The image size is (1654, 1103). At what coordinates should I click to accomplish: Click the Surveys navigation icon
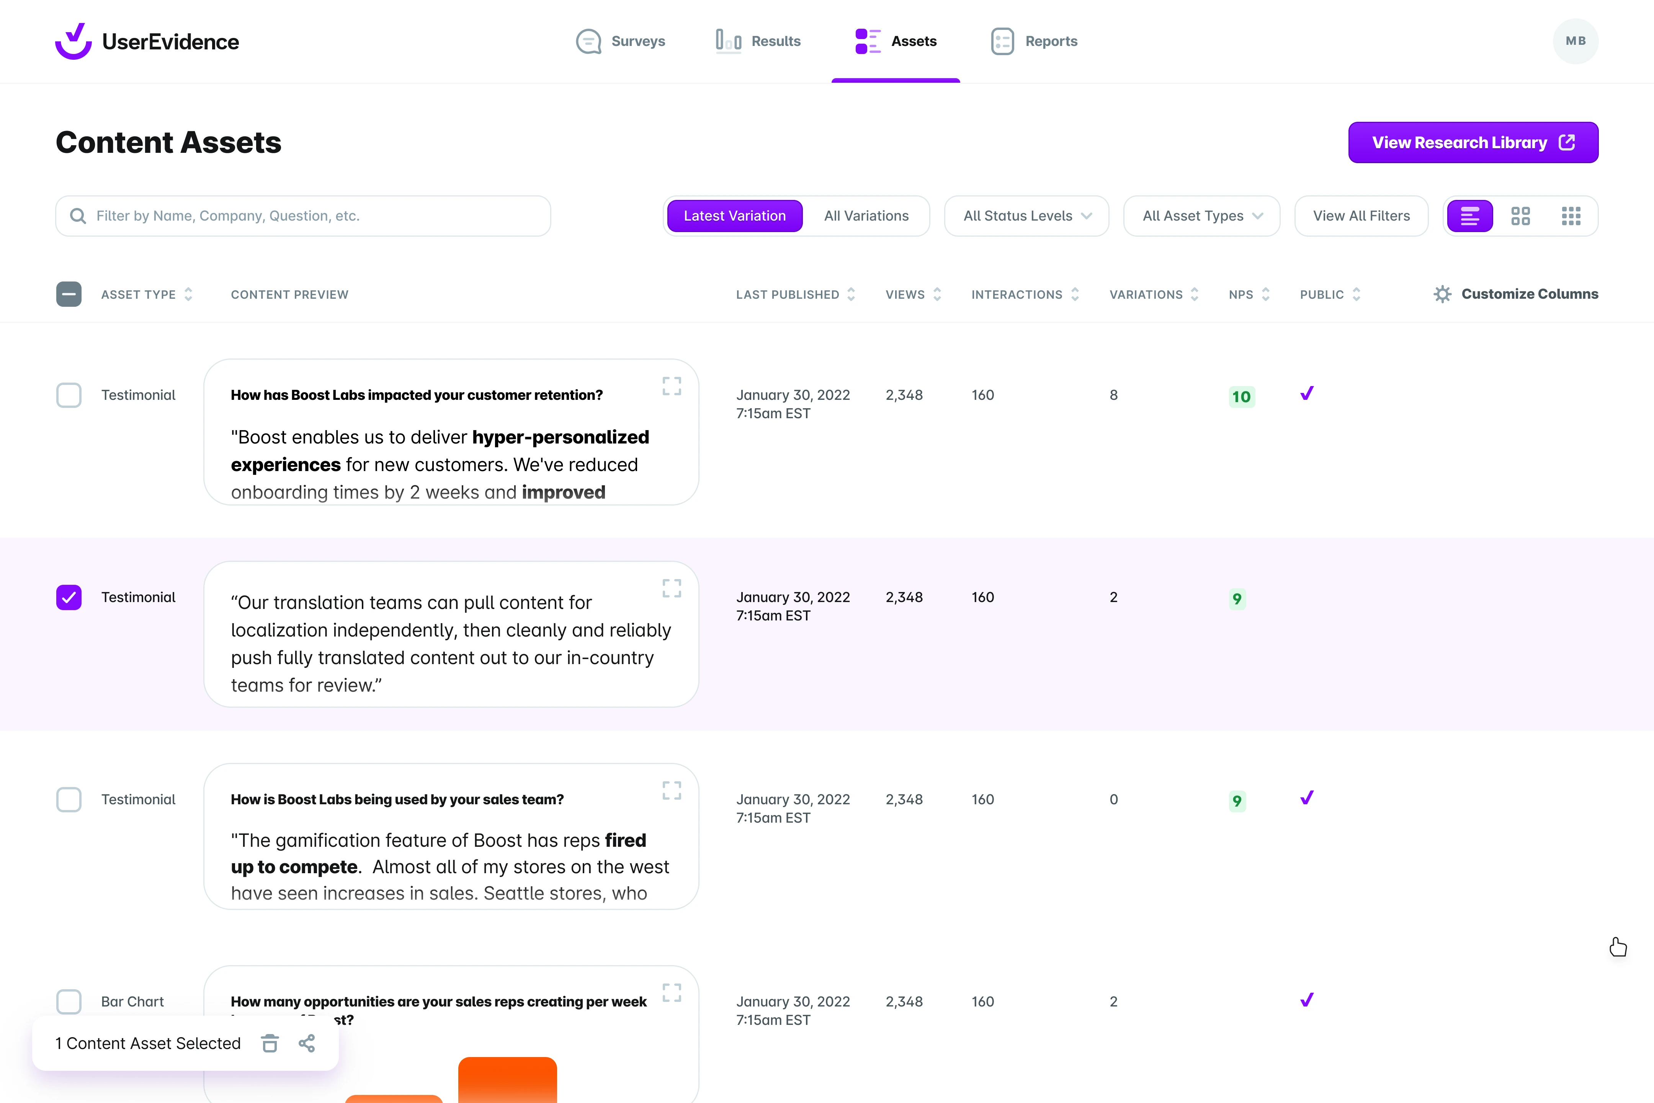click(588, 41)
